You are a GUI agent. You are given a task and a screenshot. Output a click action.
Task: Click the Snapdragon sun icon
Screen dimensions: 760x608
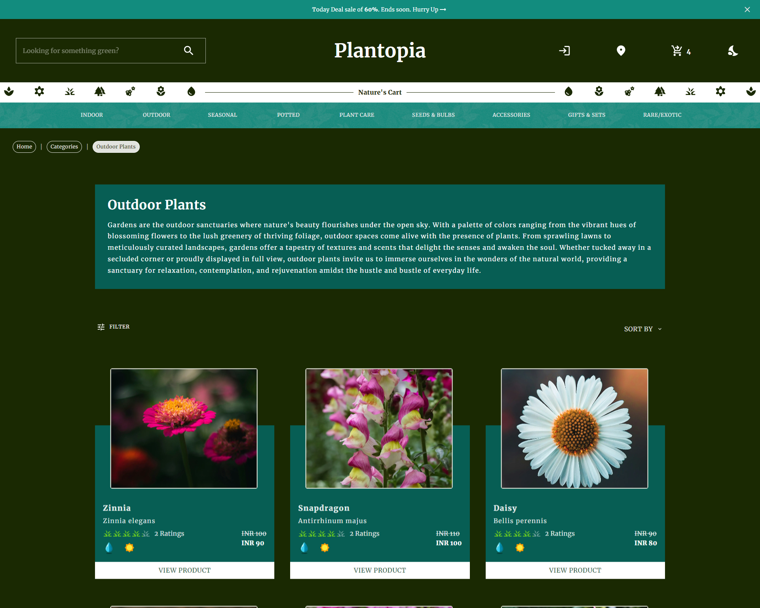pyautogui.click(x=325, y=548)
